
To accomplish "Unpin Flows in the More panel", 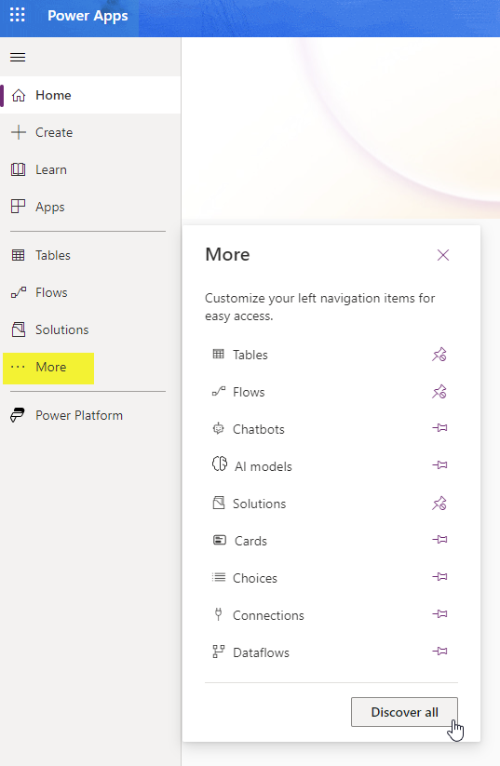I will pos(439,392).
